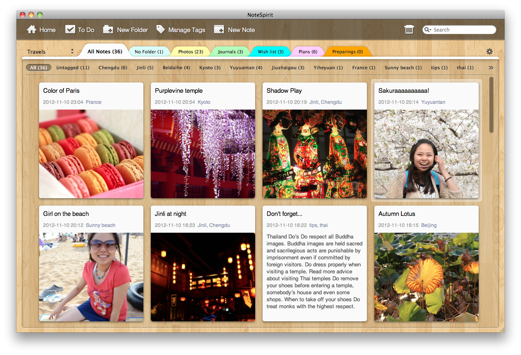Open the Travels notebook dropdown
Image resolution: width=521 pixels, height=355 pixels.
point(50,52)
